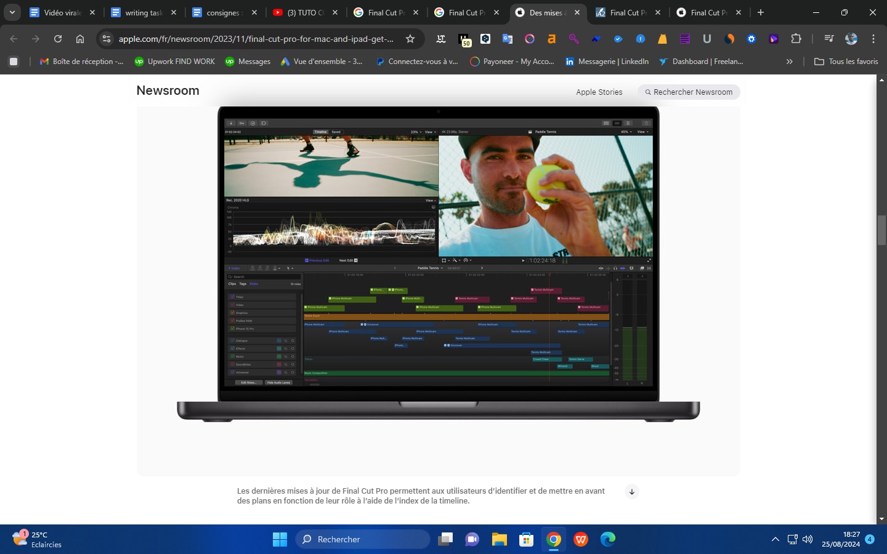Open the volume control in system tray
887x554 pixels.
[x=808, y=539]
